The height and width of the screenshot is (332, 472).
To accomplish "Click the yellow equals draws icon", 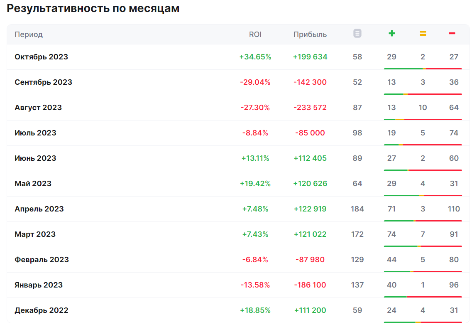I will coord(423,34).
